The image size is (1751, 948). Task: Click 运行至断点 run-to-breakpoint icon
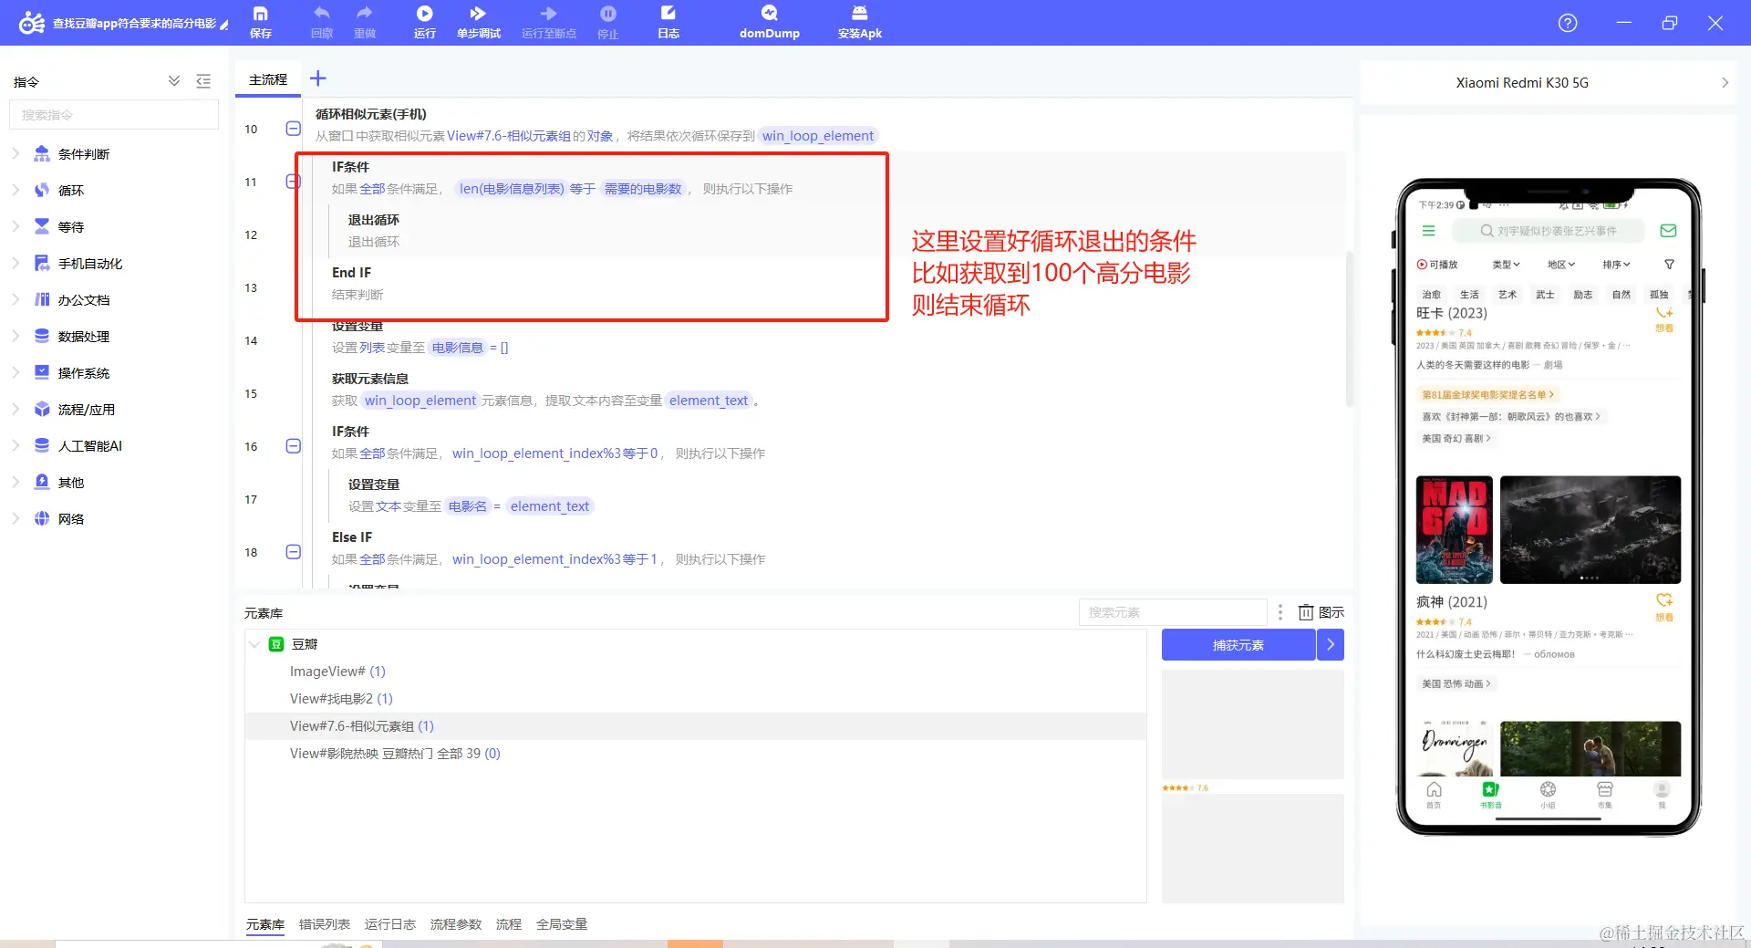pyautogui.click(x=549, y=22)
